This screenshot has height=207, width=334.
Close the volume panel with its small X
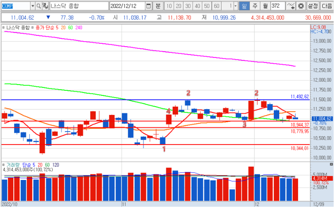click(331, 164)
